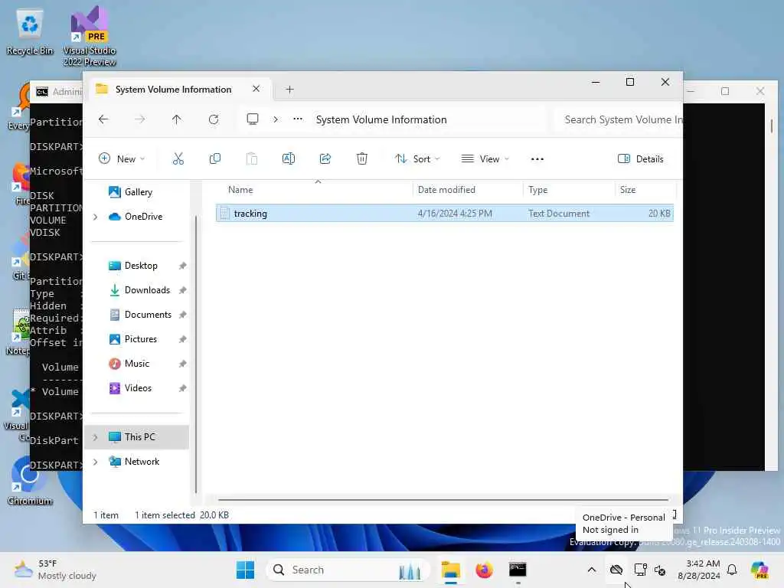
Task: Open the weather widget
Action: tap(55, 570)
